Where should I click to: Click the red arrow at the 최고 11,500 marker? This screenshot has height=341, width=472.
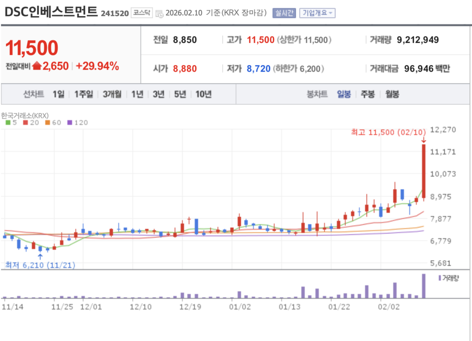tap(423, 140)
